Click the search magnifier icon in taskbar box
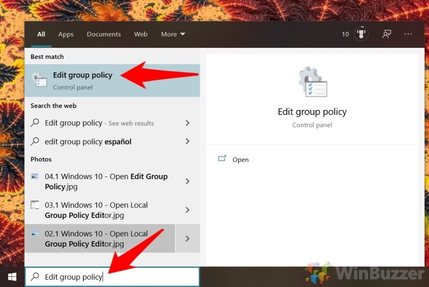 (35, 276)
